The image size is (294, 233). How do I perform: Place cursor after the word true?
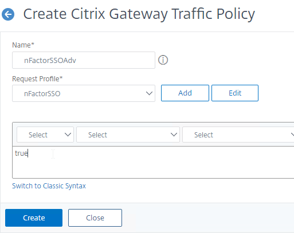coord(28,153)
